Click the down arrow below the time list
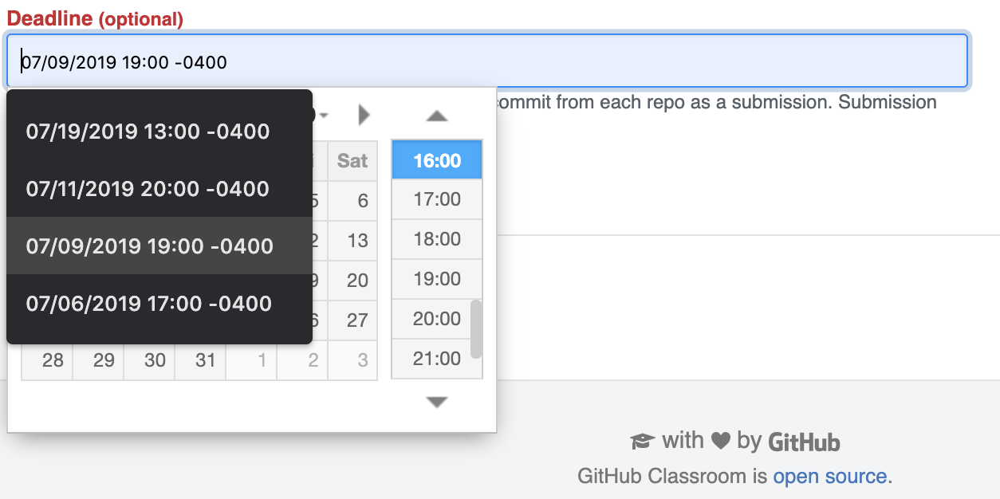The height and width of the screenshot is (499, 1000). [x=436, y=402]
